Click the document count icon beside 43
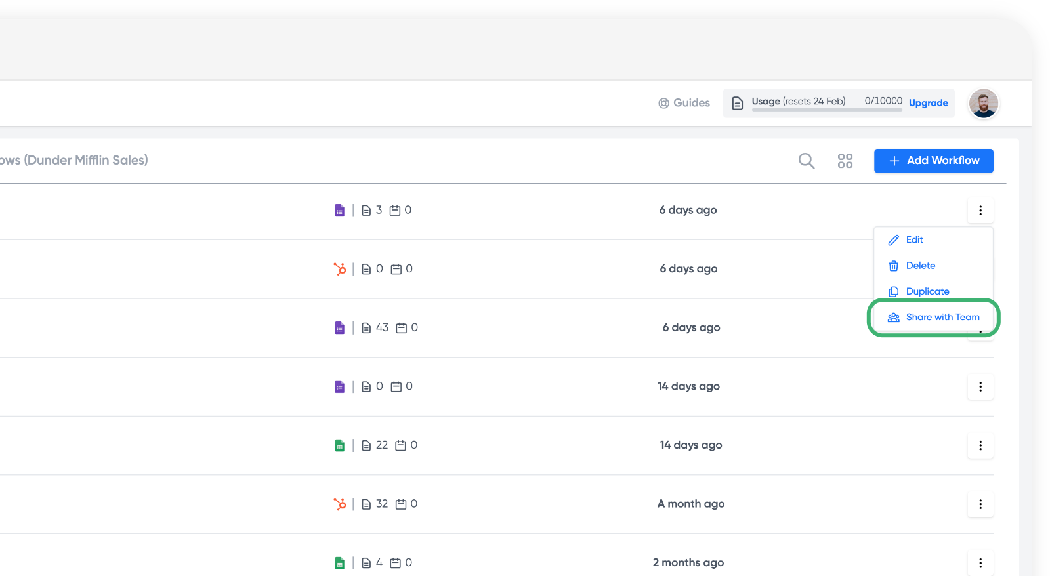The width and height of the screenshot is (1050, 576). (x=366, y=328)
